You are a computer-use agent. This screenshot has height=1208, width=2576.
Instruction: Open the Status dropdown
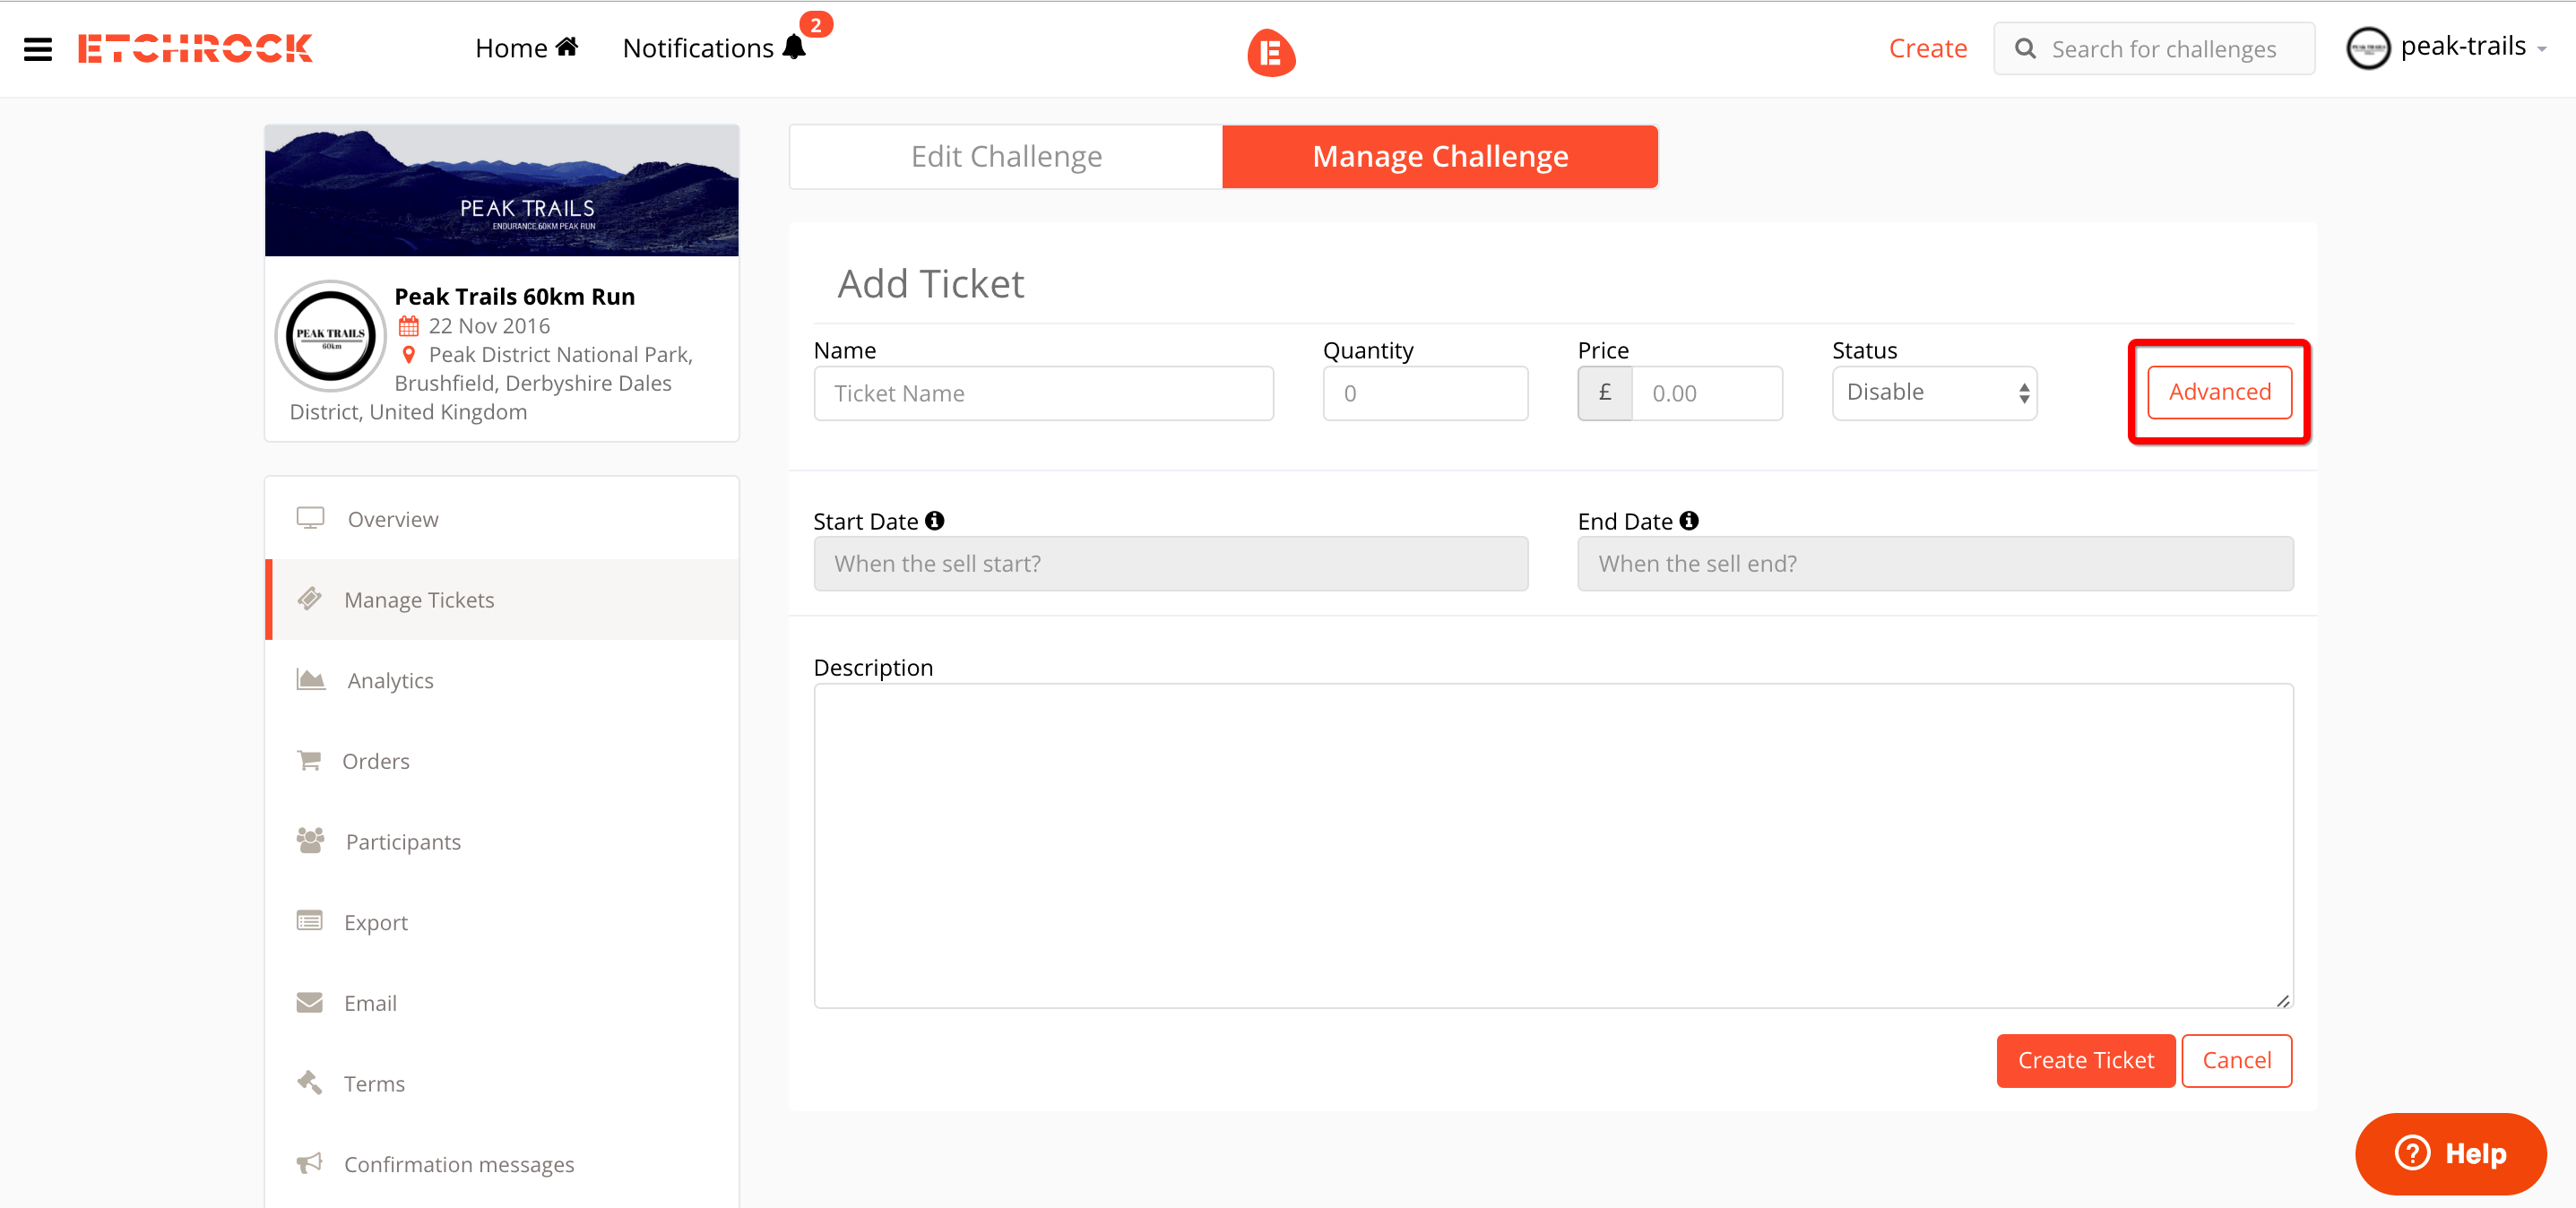1934,392
